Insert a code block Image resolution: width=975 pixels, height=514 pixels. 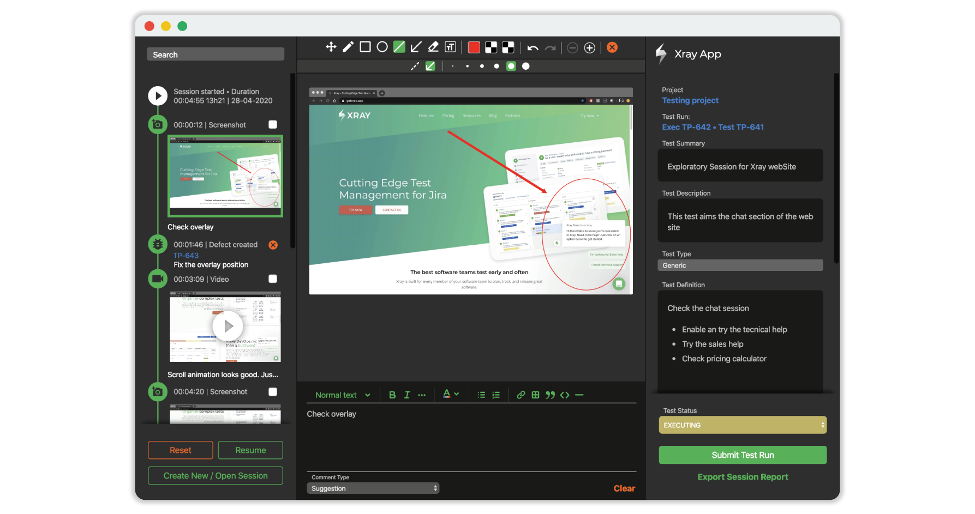point(565,395)
